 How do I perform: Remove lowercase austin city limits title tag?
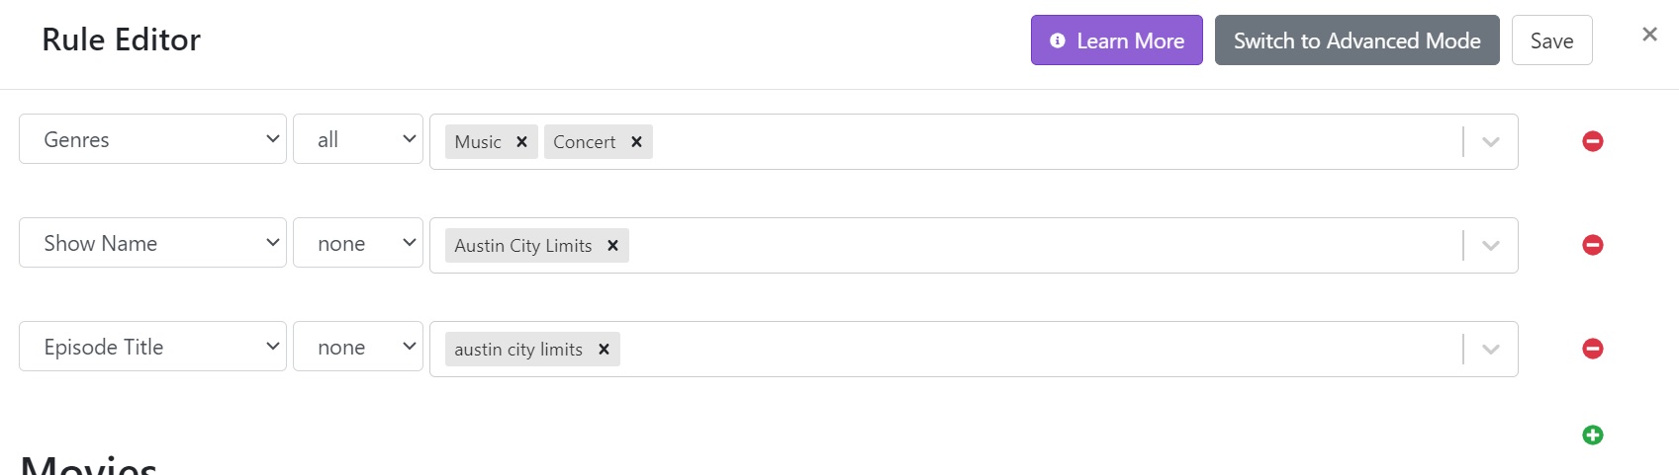tap(604, 350)
